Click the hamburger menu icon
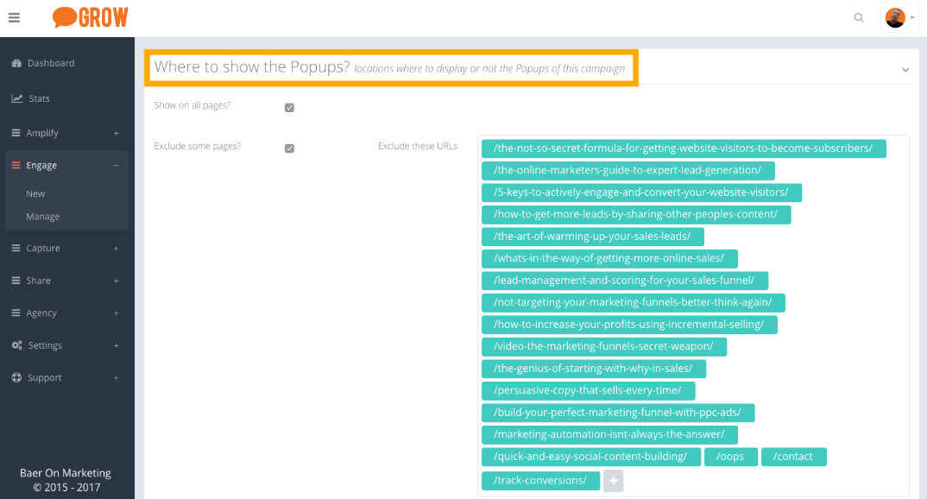927x499 pixels. click(14, 17)
